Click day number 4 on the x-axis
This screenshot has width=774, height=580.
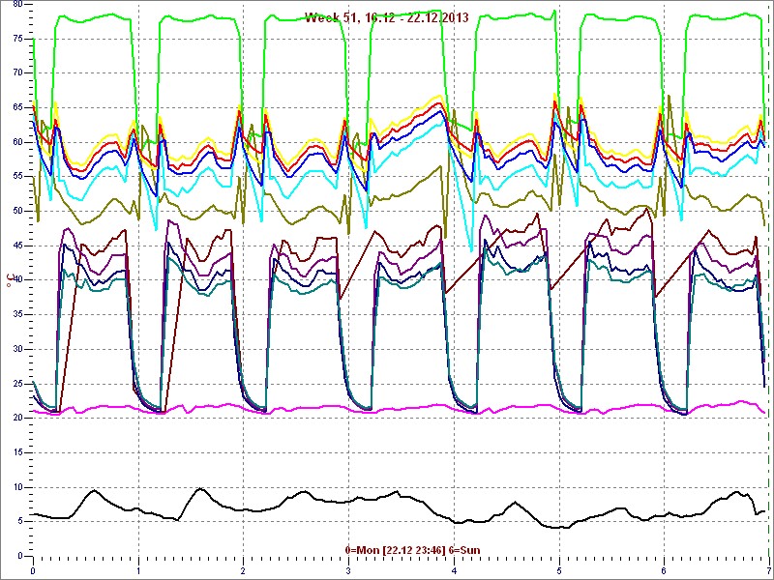click(454, 571)
